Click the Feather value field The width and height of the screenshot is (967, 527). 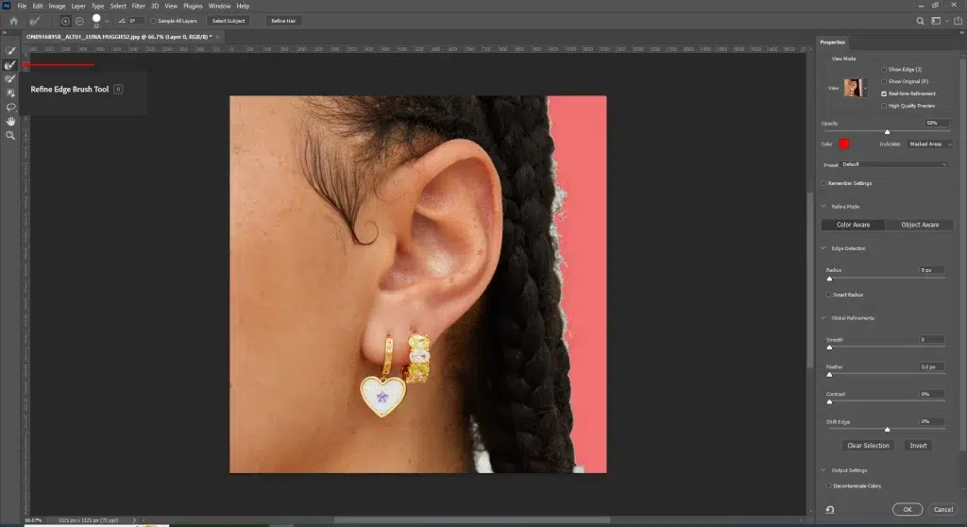click(931, 367)
